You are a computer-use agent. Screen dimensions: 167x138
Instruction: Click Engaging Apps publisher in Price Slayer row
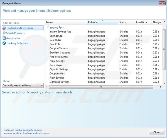click(96, 65)
